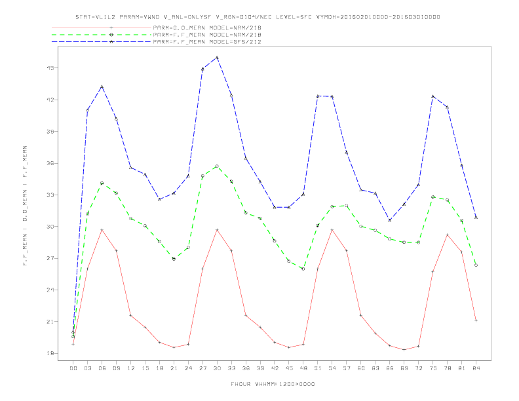Click y-axis tick label 21

point(50,322)
